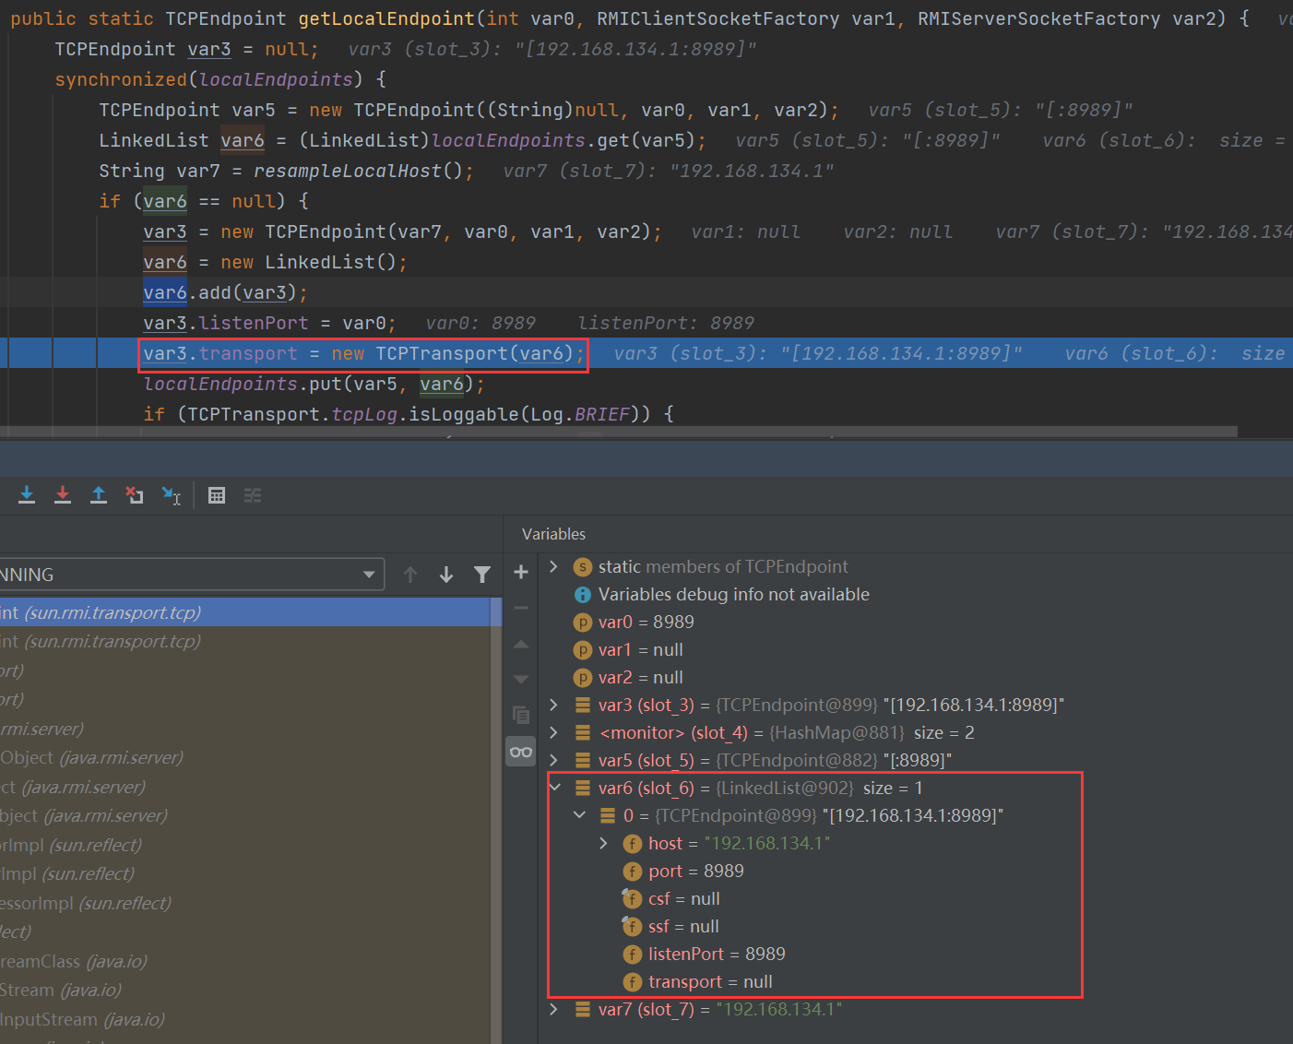The width and height of the screenshot is (1293, 1044).
Task: Click the Drop Frame icon
Action: click(135, 495)
